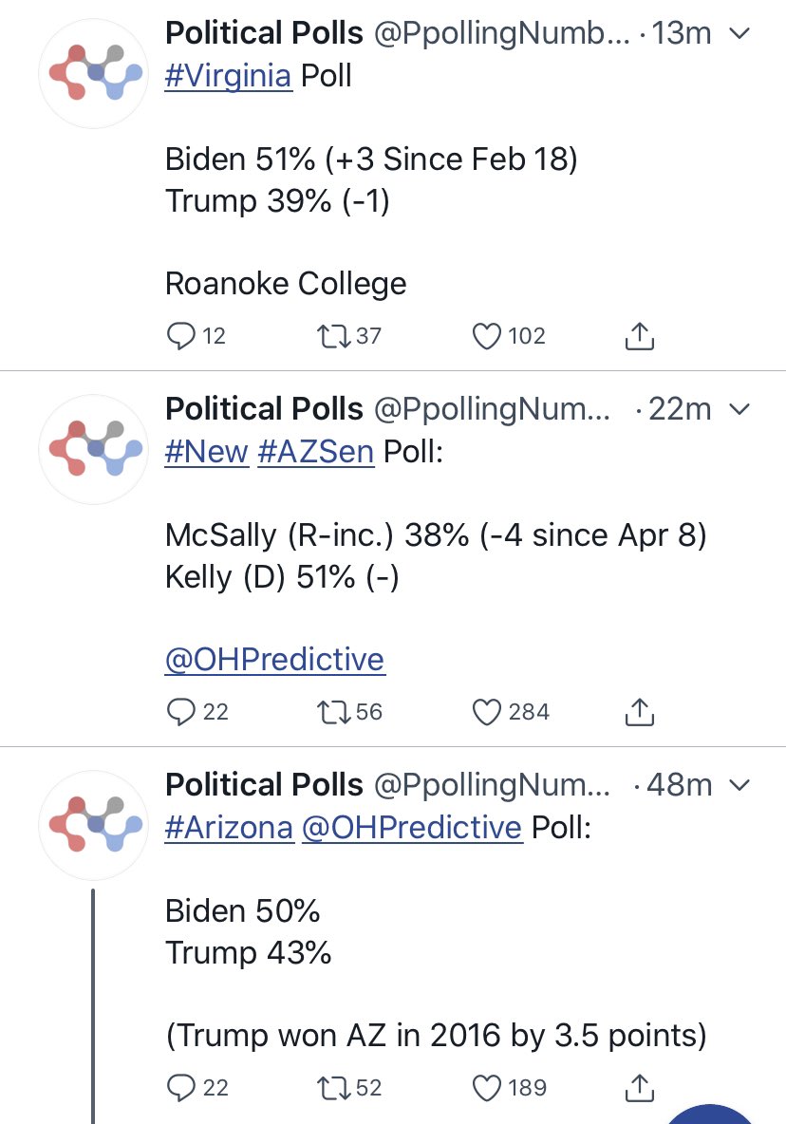The image size is (786, 1124).
Task: Reply to the Virginia poll tweet
Action: coord(180,335)
